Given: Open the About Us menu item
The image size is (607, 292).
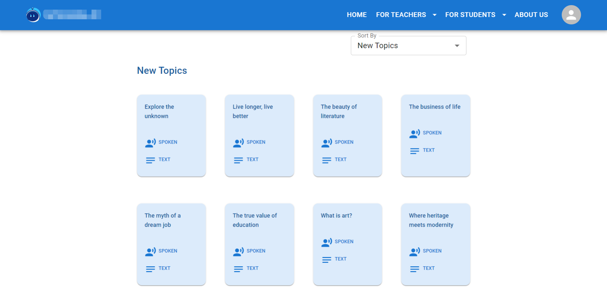Looking at the screenshot, I should point(531,15).
